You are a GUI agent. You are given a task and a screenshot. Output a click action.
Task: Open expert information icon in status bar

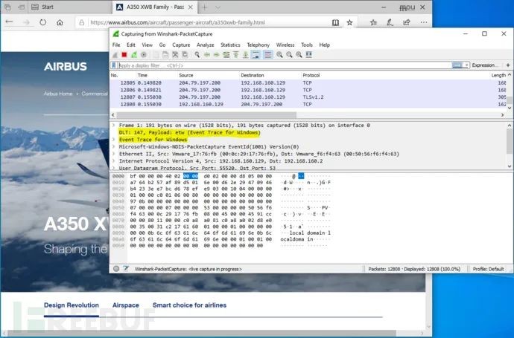click(116, 269)
